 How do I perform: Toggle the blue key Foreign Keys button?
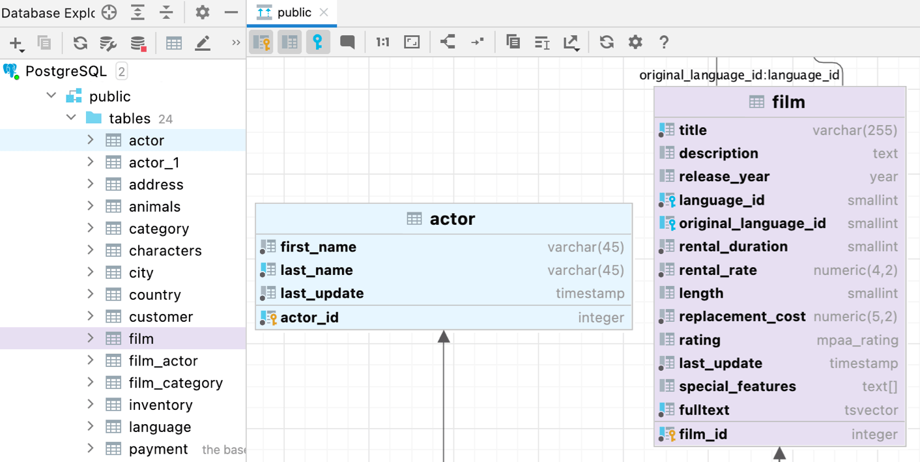318,42
